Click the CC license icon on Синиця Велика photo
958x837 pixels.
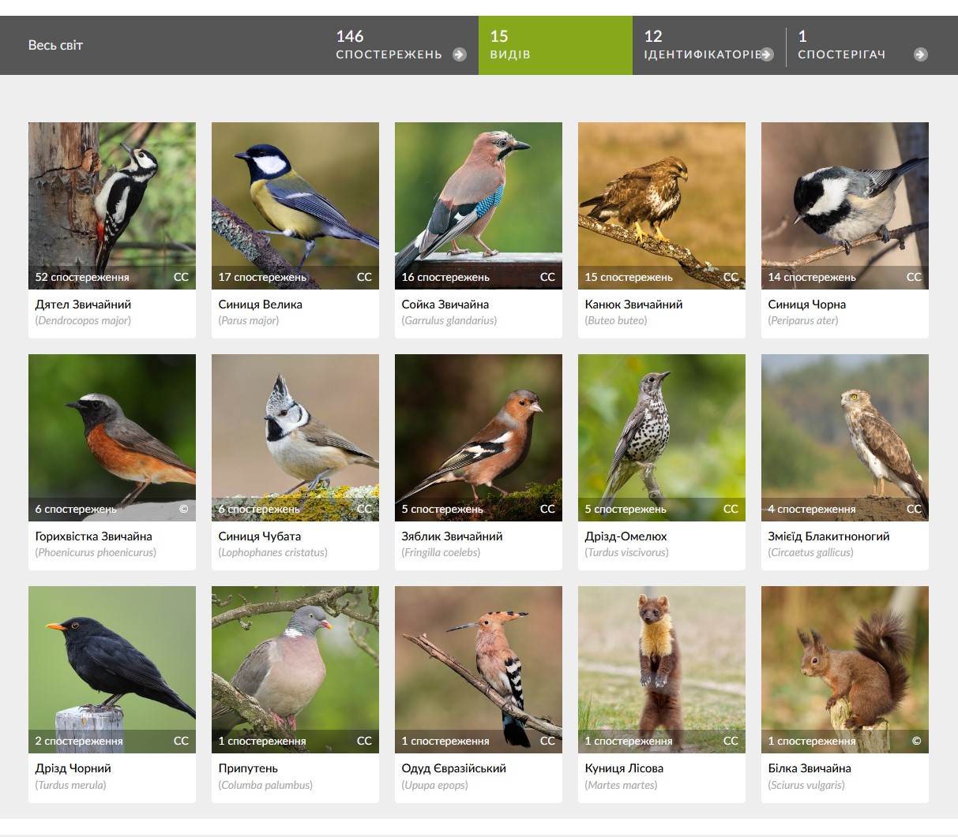[364, 277]
